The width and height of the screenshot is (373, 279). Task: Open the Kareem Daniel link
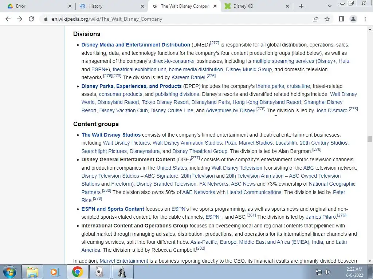coord(188,78)
